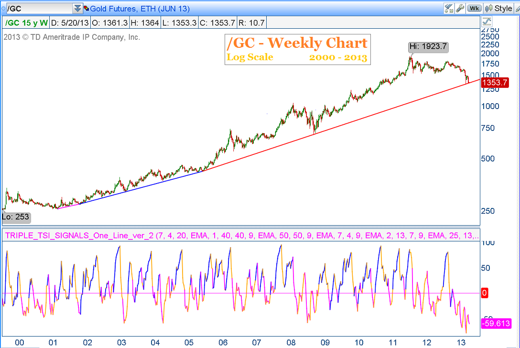The width and height of the screenshot is (520, 348).
Task: Click the R: 10.7 range field
Action: pyautogui.click(x=251, y=22)
